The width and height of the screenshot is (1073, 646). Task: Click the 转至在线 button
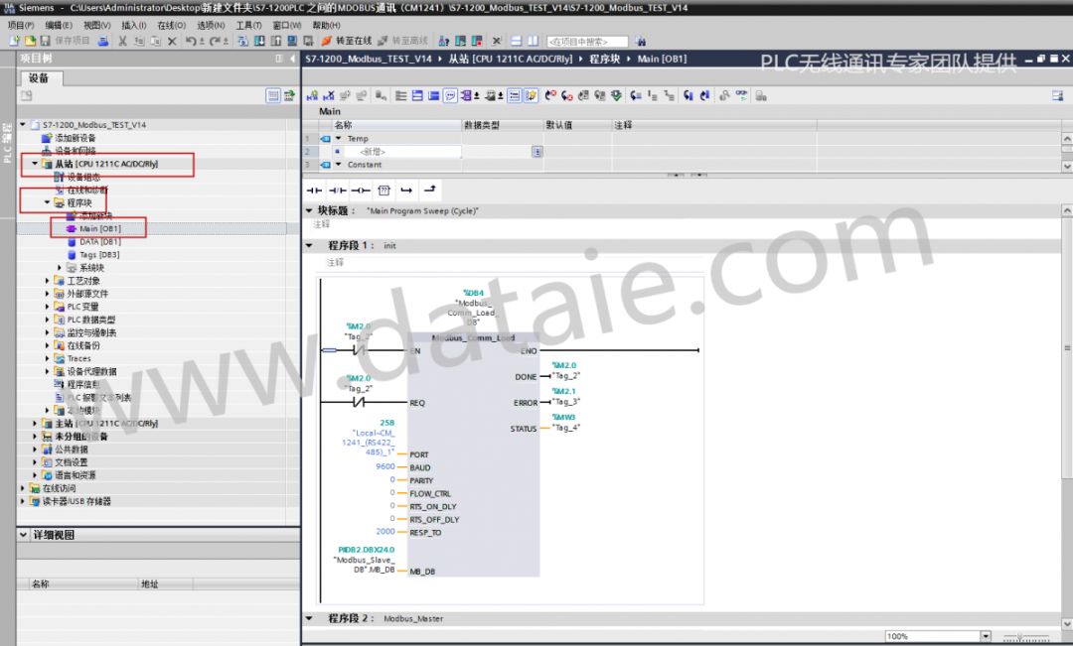click(x=346, y=41)
